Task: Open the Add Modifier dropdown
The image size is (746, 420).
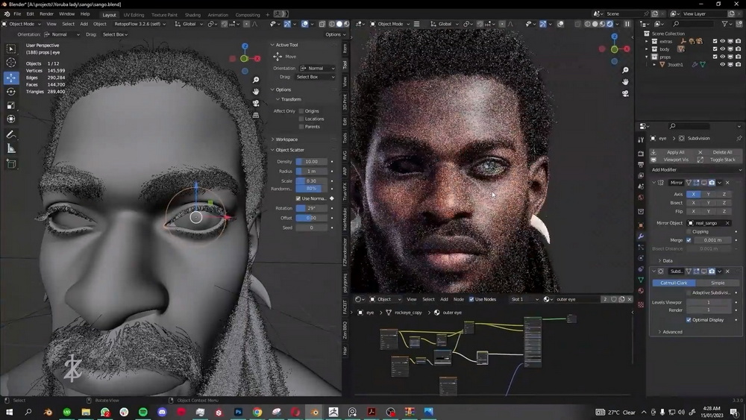Action: 695,170
